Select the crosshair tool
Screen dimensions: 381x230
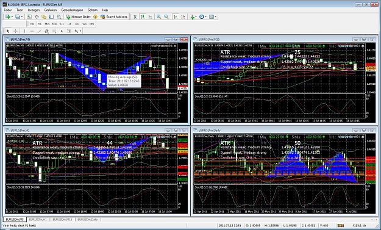click(x=15, y=31)
